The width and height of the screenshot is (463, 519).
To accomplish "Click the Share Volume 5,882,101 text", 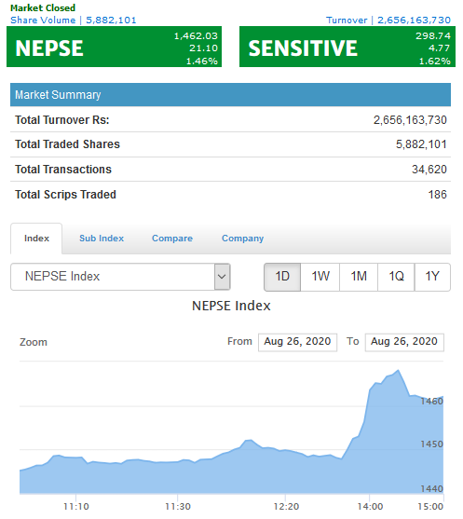I will pyautogui.click(x=74, y=20).
